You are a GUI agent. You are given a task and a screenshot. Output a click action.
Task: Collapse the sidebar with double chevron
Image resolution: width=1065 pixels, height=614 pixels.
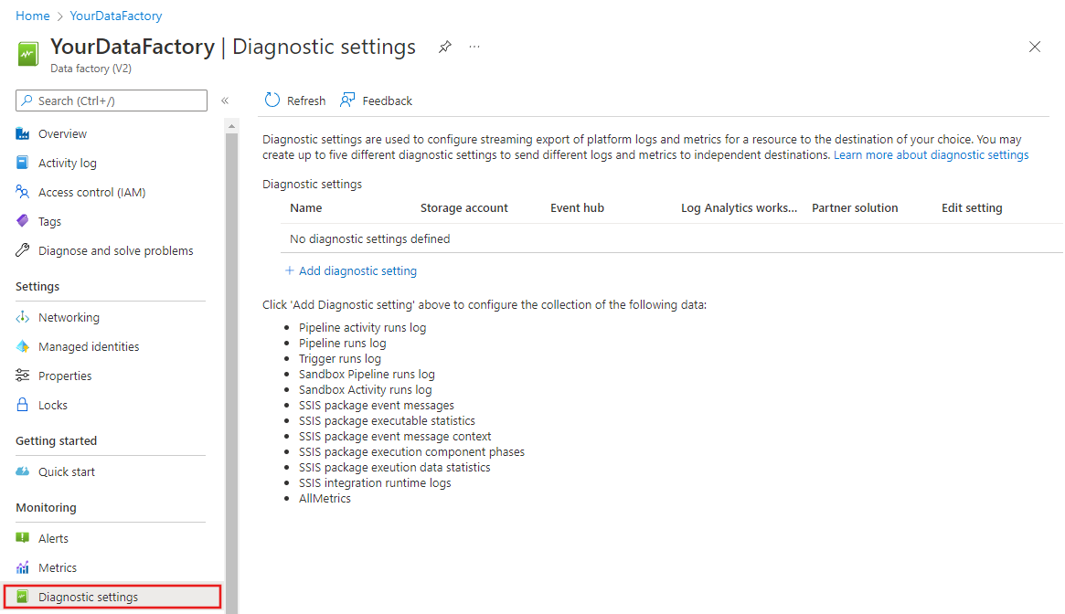(225, 101)
